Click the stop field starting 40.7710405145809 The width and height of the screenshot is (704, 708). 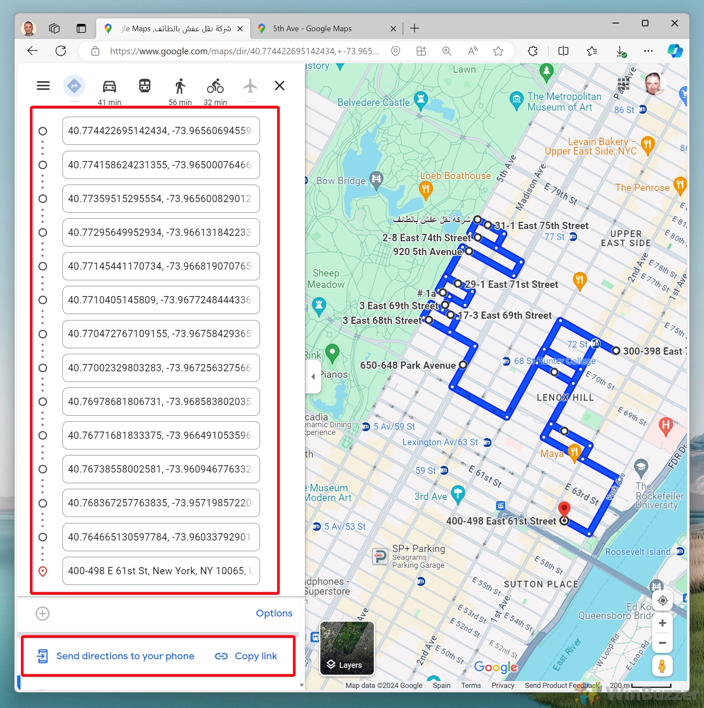(161, 300)
